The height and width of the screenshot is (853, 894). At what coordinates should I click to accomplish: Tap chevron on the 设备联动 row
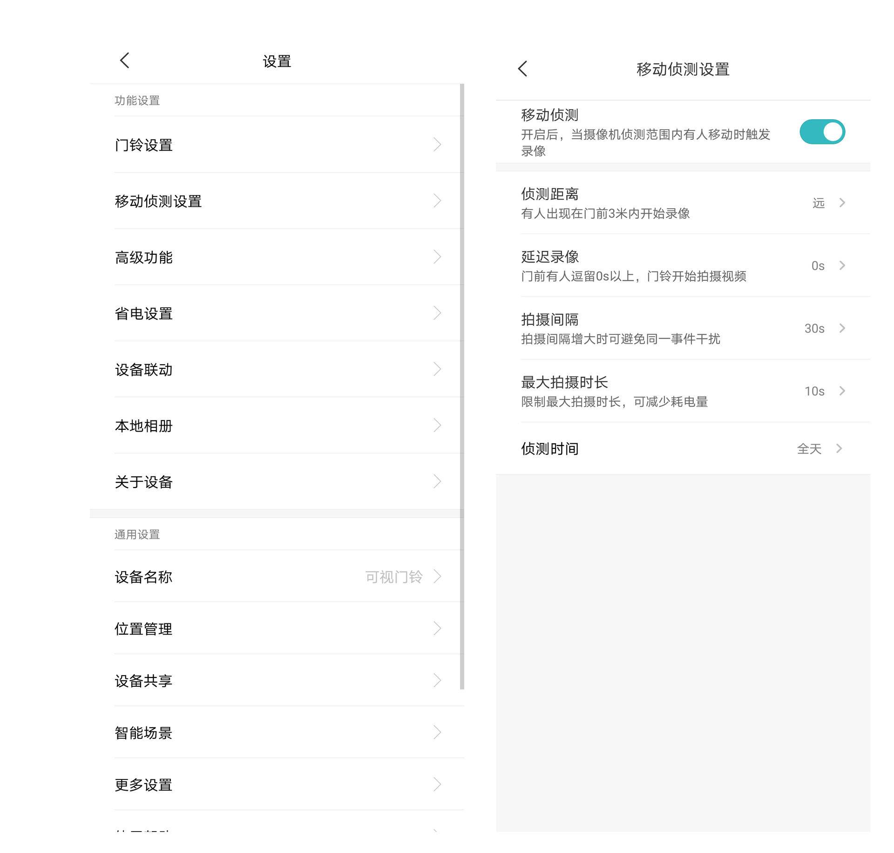[437, 369]
